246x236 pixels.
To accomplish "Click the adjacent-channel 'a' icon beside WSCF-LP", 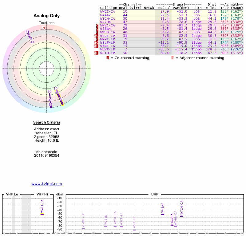I will coord(95,36).
